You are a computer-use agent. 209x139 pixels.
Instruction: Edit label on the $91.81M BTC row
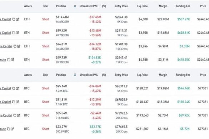click(18, 102)
